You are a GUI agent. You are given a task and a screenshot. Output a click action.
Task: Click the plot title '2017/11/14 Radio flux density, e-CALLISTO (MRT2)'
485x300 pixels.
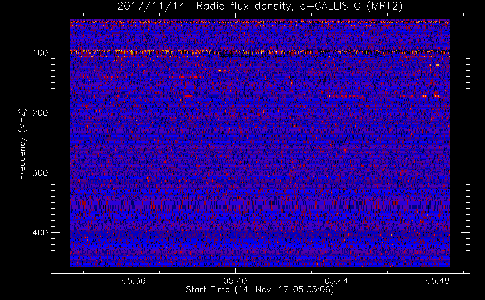click(x=260, y=6)
